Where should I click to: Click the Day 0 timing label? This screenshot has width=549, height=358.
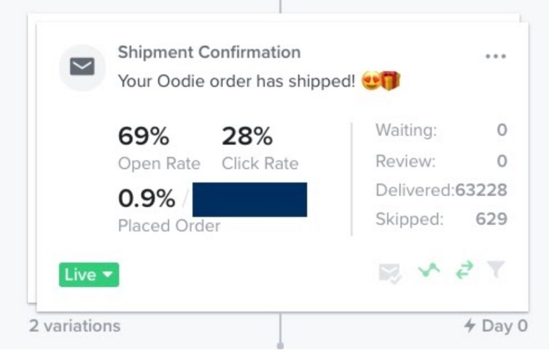pyautogui.click(x=505, y=326)
